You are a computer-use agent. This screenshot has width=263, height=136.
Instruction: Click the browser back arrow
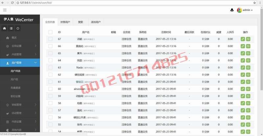point(2,3)
